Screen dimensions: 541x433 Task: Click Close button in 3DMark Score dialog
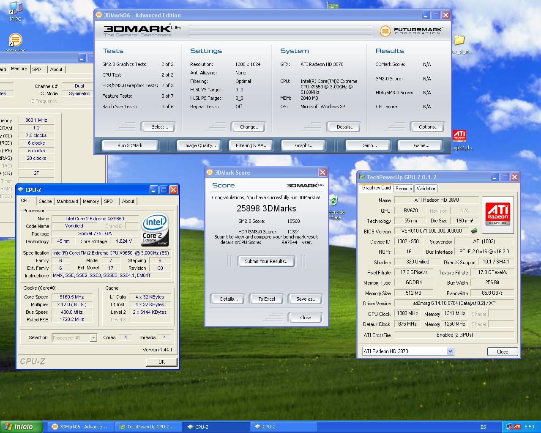pos(306,318)
